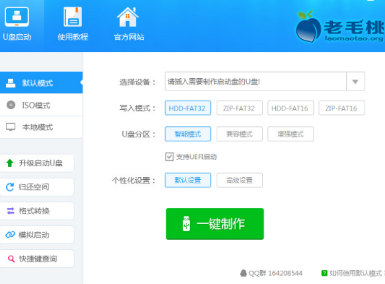Switch to ISO模式 in sidebar
This screenshot has width=385, height=284.
coord(36,106)
